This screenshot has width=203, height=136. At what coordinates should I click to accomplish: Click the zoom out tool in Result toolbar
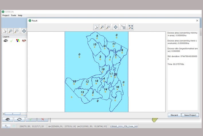pos(108,27)
